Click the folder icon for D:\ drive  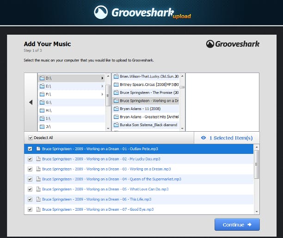42,78
